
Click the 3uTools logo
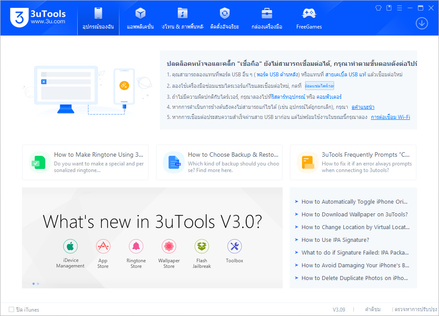(38, 18)
